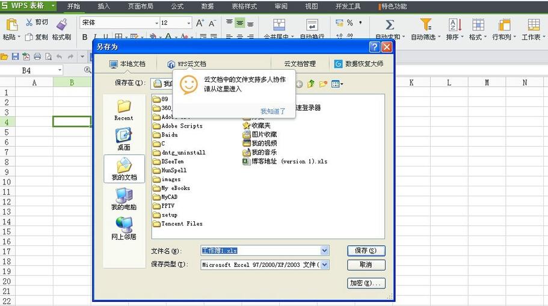Expand the Sort (排序) dropdown arrow
The width and height of the screenshot is (548, 306).
(x=462, y=37)
